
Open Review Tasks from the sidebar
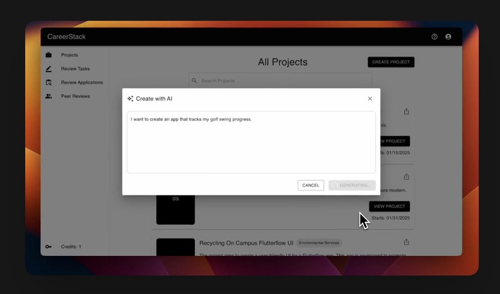pyautogui.click(x=75, y=69)
